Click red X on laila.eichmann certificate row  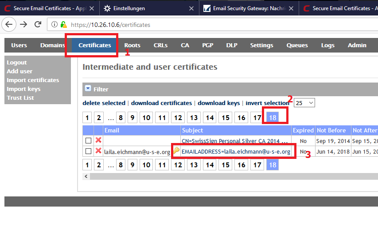coord(98,151)
